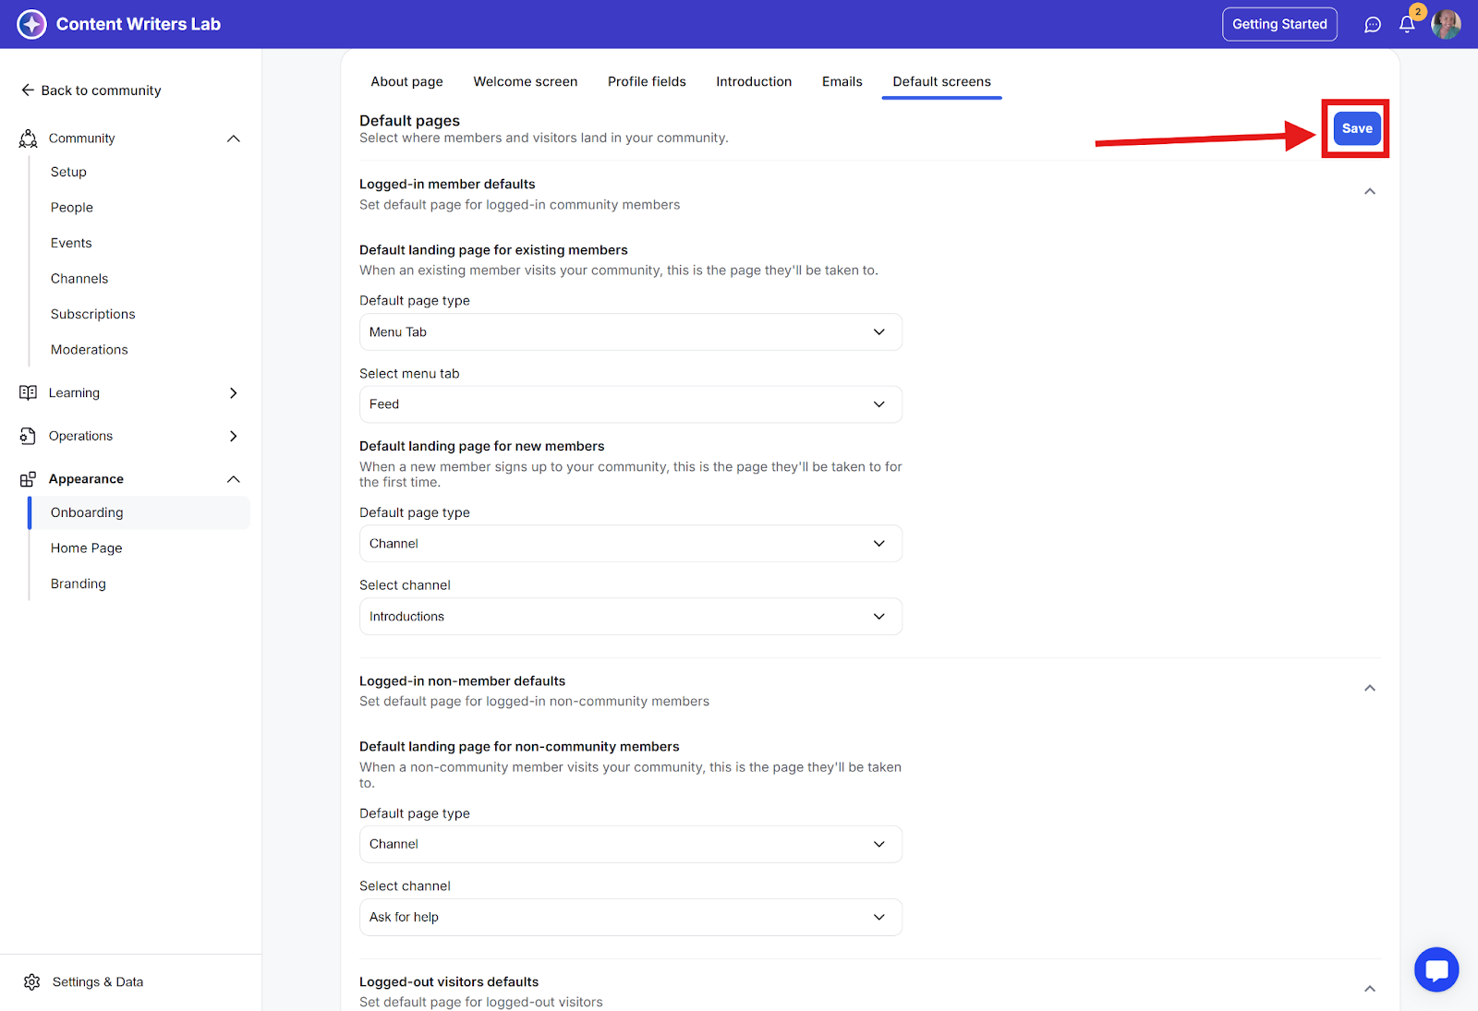Expand the Operations sidebar section

tap(234, 436)
